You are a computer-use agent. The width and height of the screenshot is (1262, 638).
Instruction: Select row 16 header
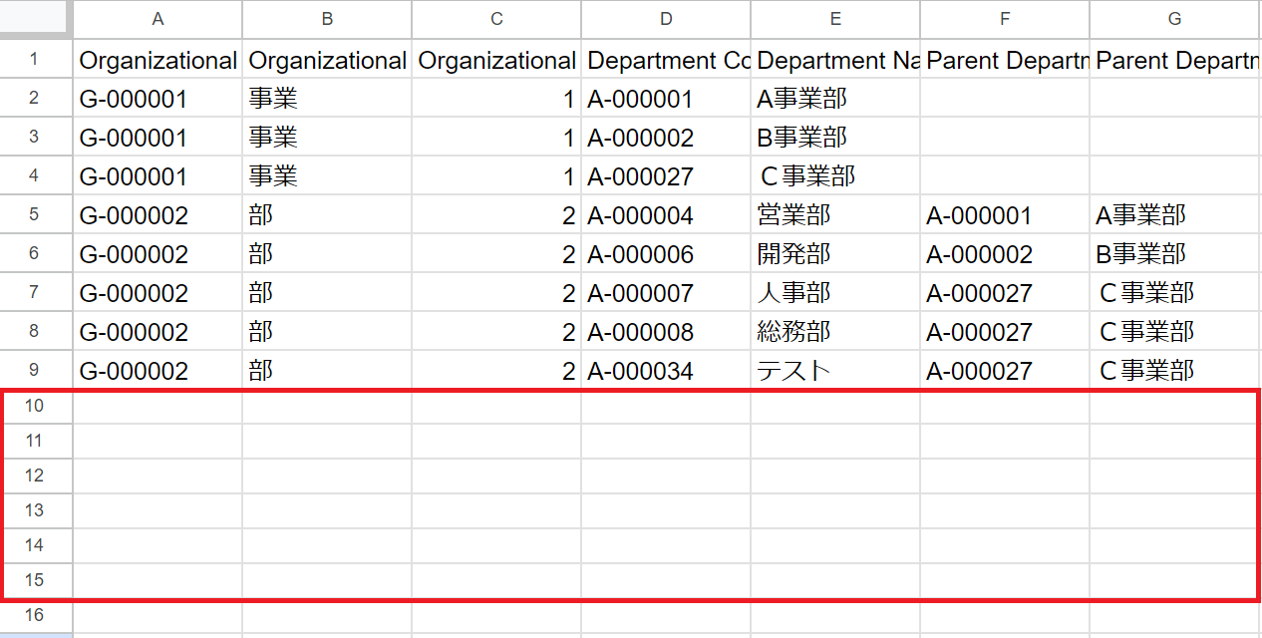click(x=35, y=615)
